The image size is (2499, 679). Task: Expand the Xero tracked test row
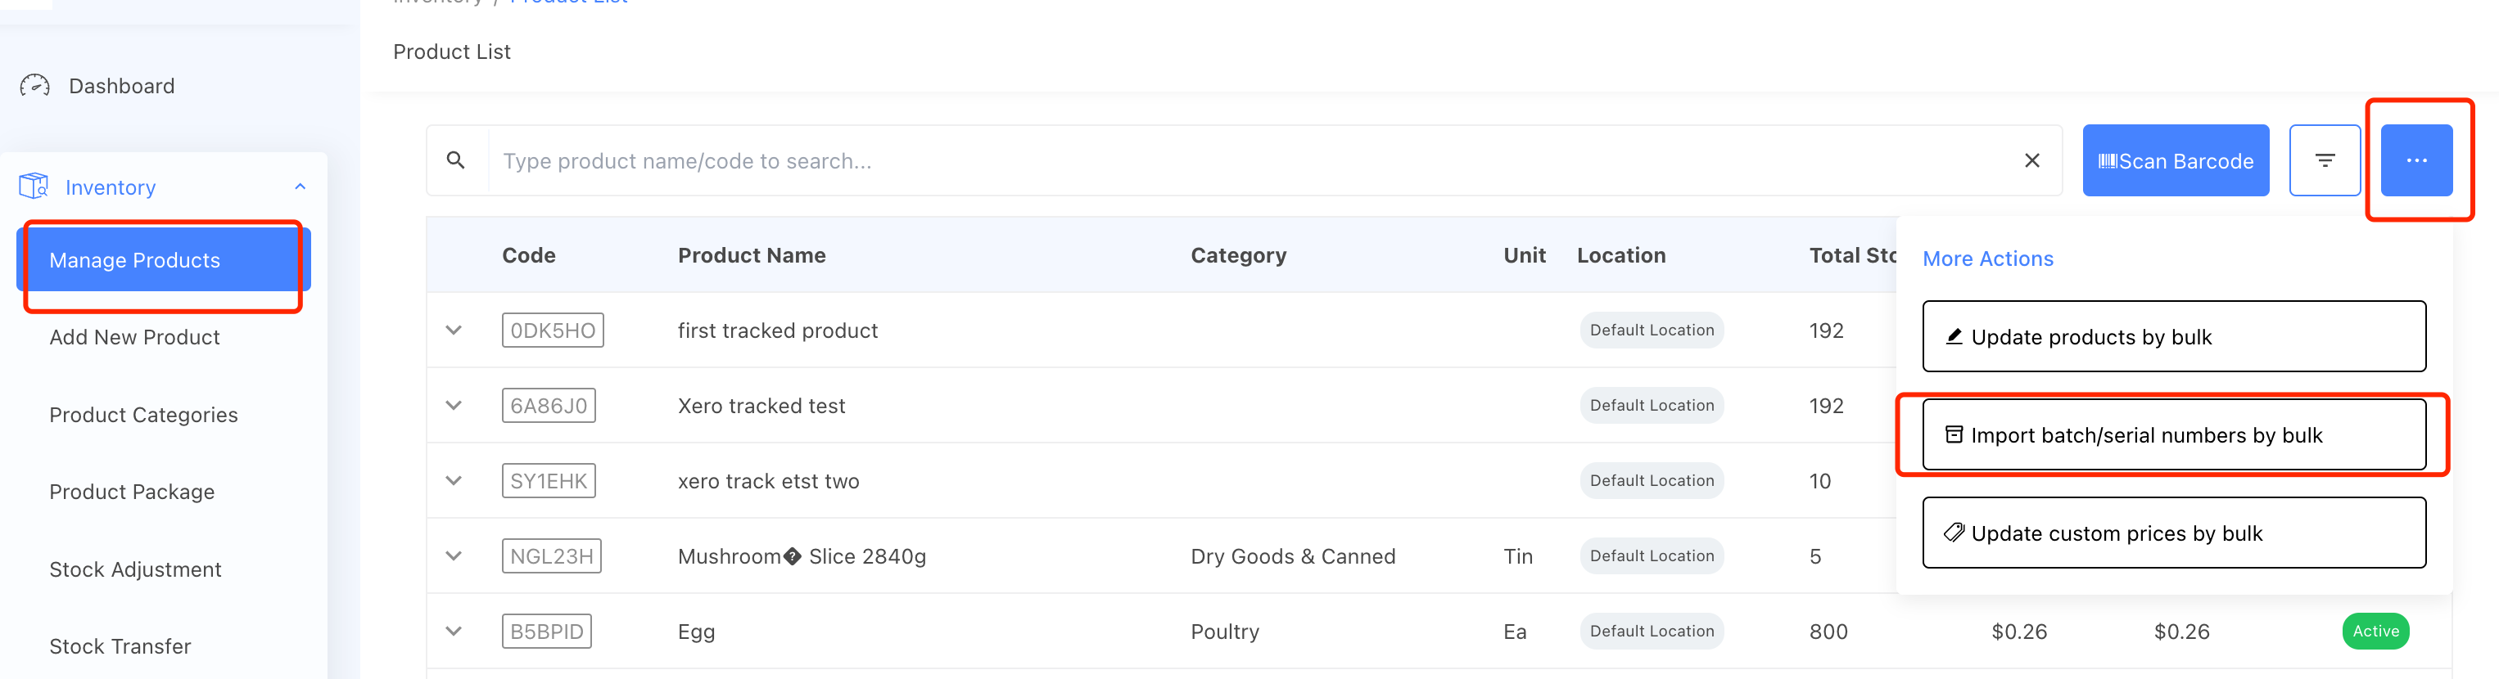(453, 406)
